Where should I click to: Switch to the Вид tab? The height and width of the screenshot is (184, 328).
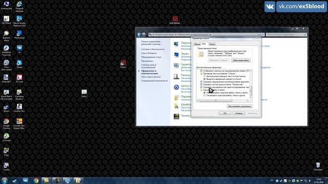click(204, 44)
